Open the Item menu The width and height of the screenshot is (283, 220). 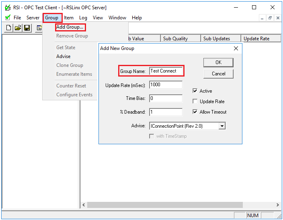pos(69,18)
